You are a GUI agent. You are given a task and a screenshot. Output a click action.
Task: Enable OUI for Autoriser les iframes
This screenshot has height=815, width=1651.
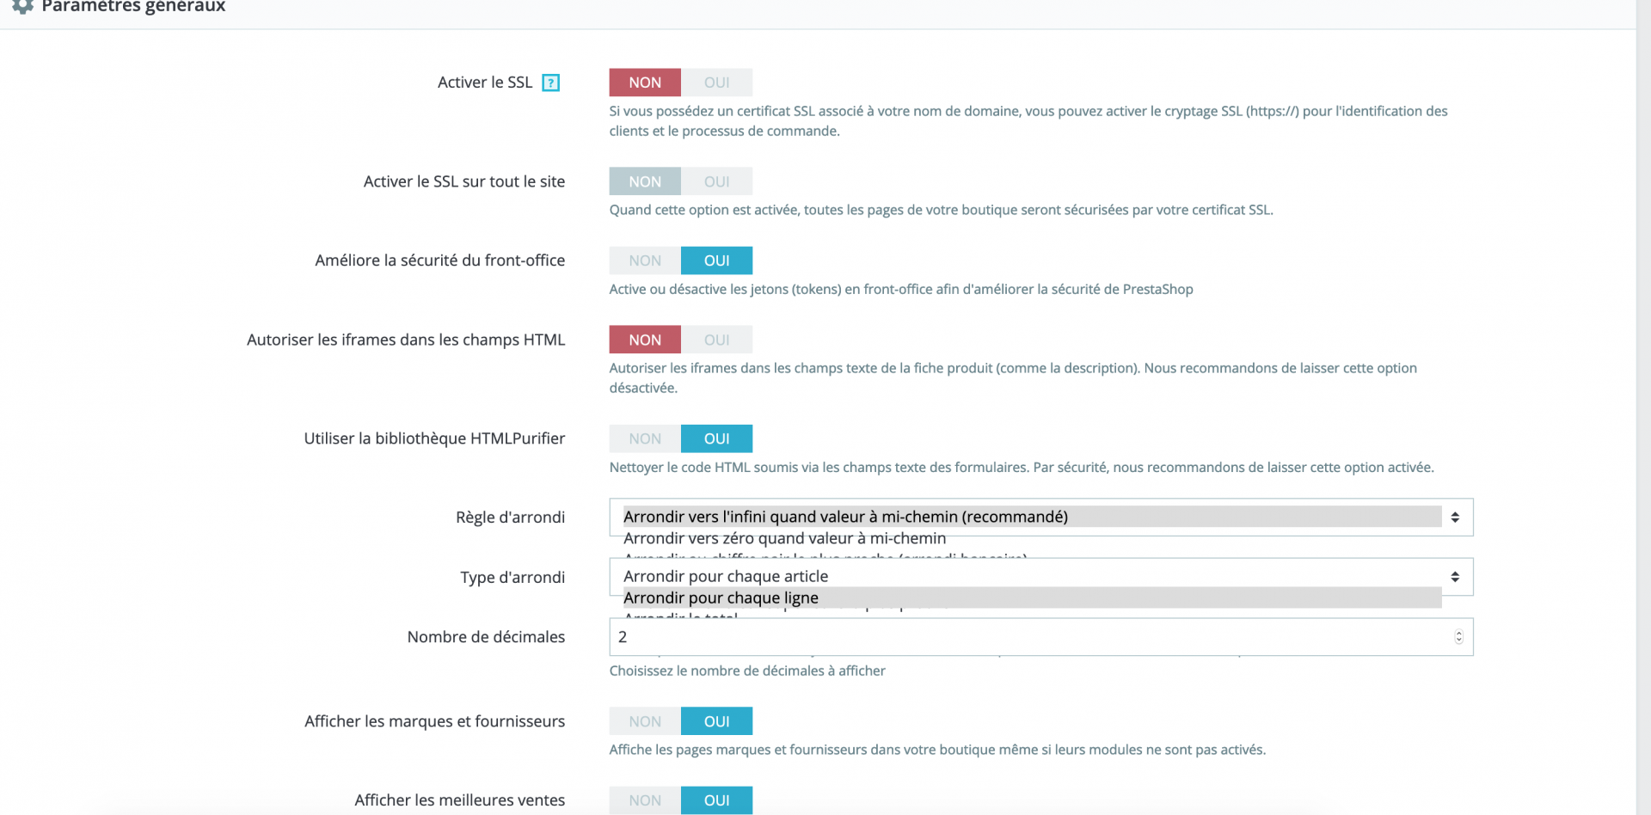point(716,340)
